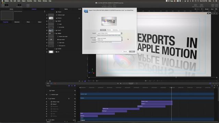
Task: Switch to the Inspector tab
Action: coord(34,9)
